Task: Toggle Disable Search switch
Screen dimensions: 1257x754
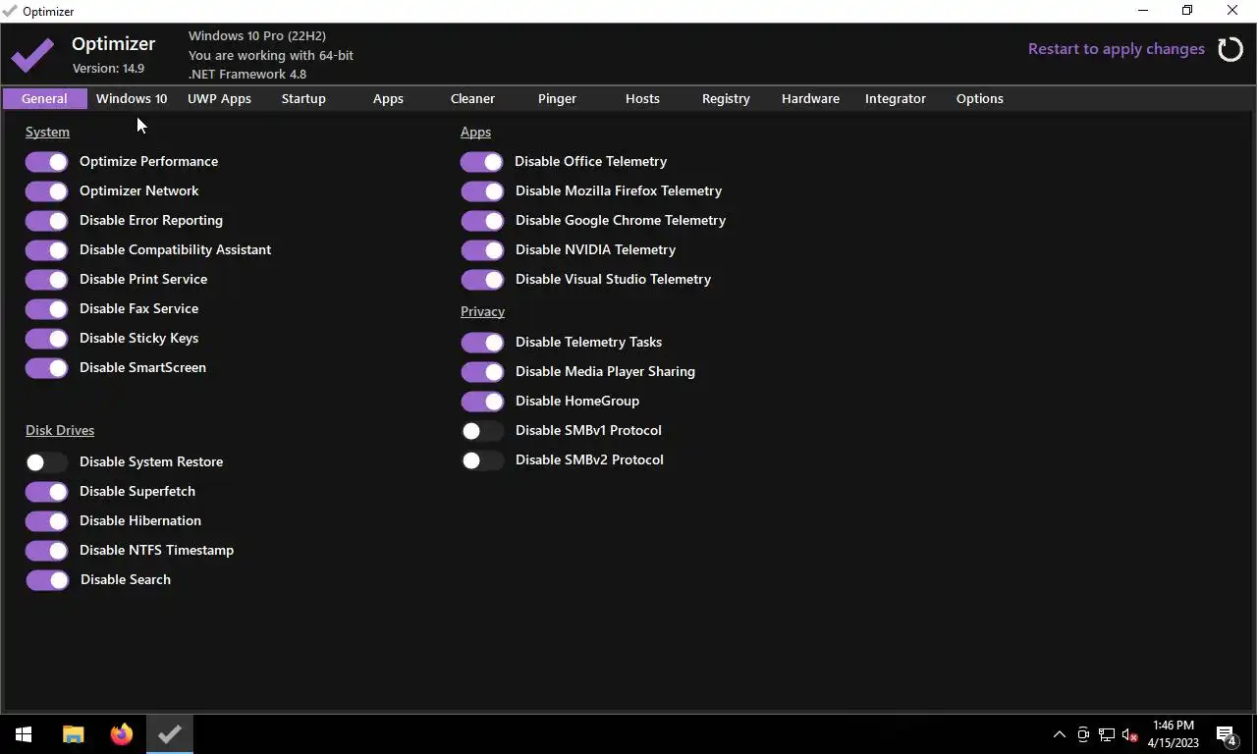Action: click(47, 580)
